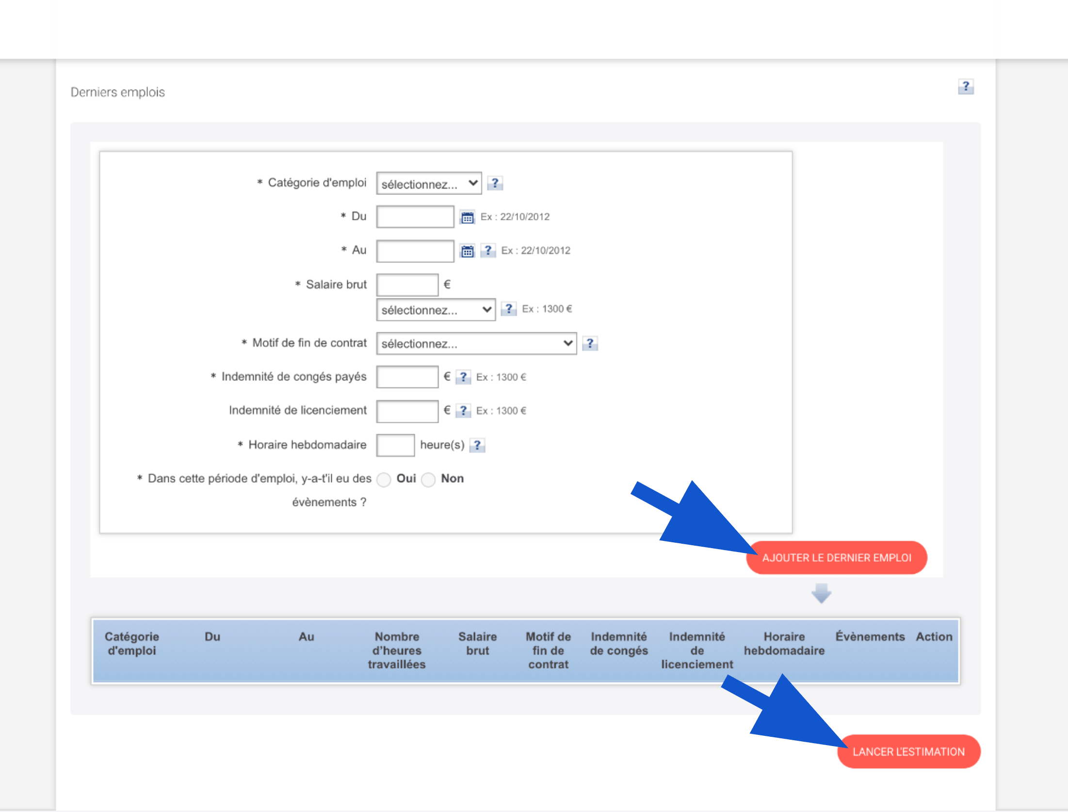Click help icon for Indemnité de congés payés

click(x=463, y=377)
